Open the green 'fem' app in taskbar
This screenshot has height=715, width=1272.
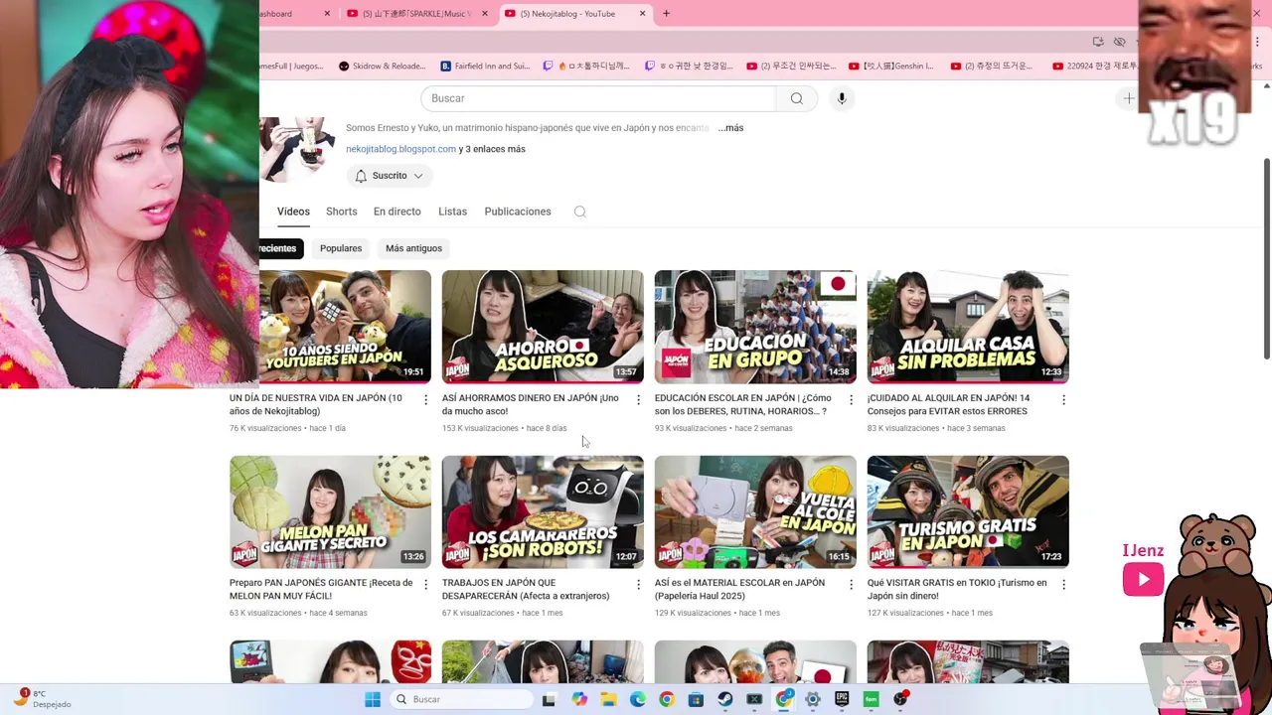tap(872, 699)
